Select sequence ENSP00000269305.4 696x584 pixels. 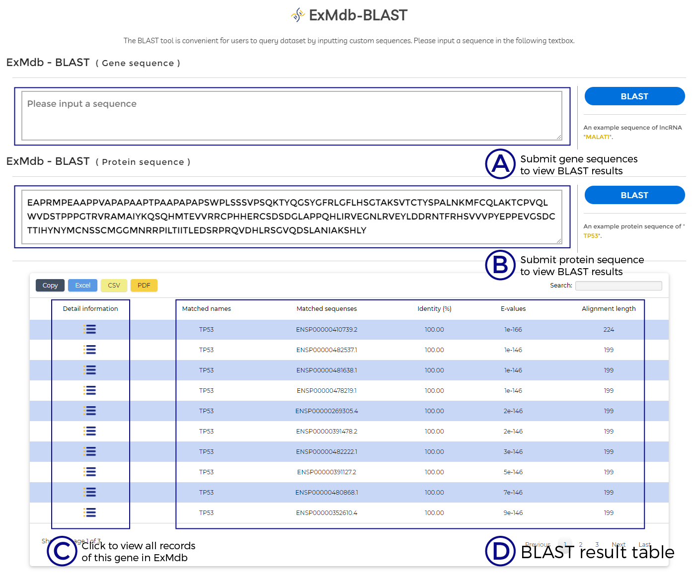click(x=327, y=411)
